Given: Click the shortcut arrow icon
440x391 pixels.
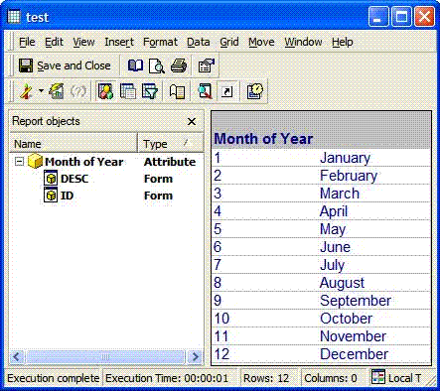Looking at the screenshot, I should [x=227, y=91].
